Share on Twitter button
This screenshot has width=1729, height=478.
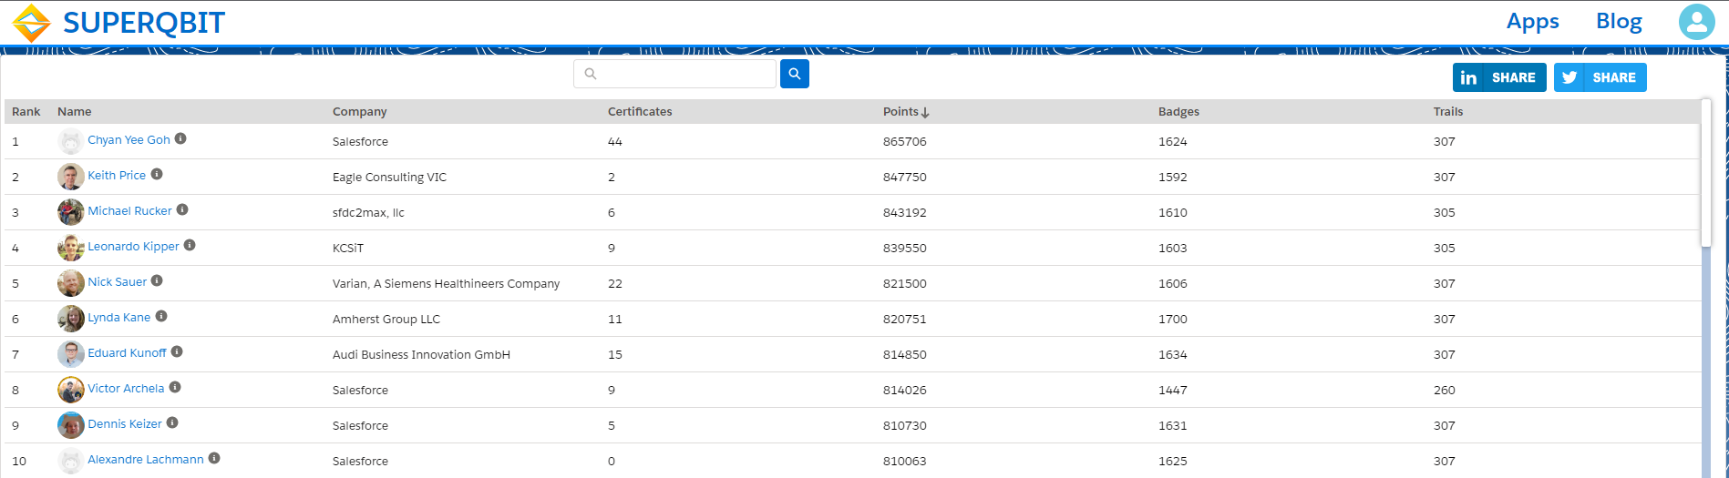pyautogui.click(x=1600, y=77)
